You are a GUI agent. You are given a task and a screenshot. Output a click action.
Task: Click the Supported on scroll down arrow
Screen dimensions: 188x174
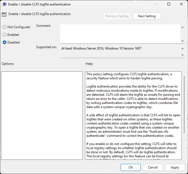coord(183,55)
